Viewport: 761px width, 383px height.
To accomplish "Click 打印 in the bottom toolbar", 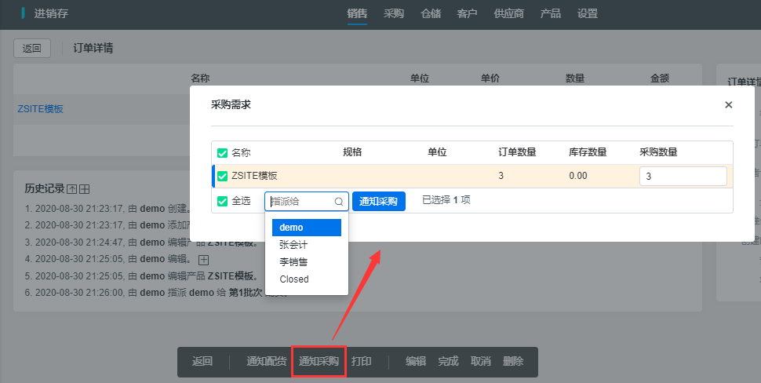I will [x=362, y=362].
